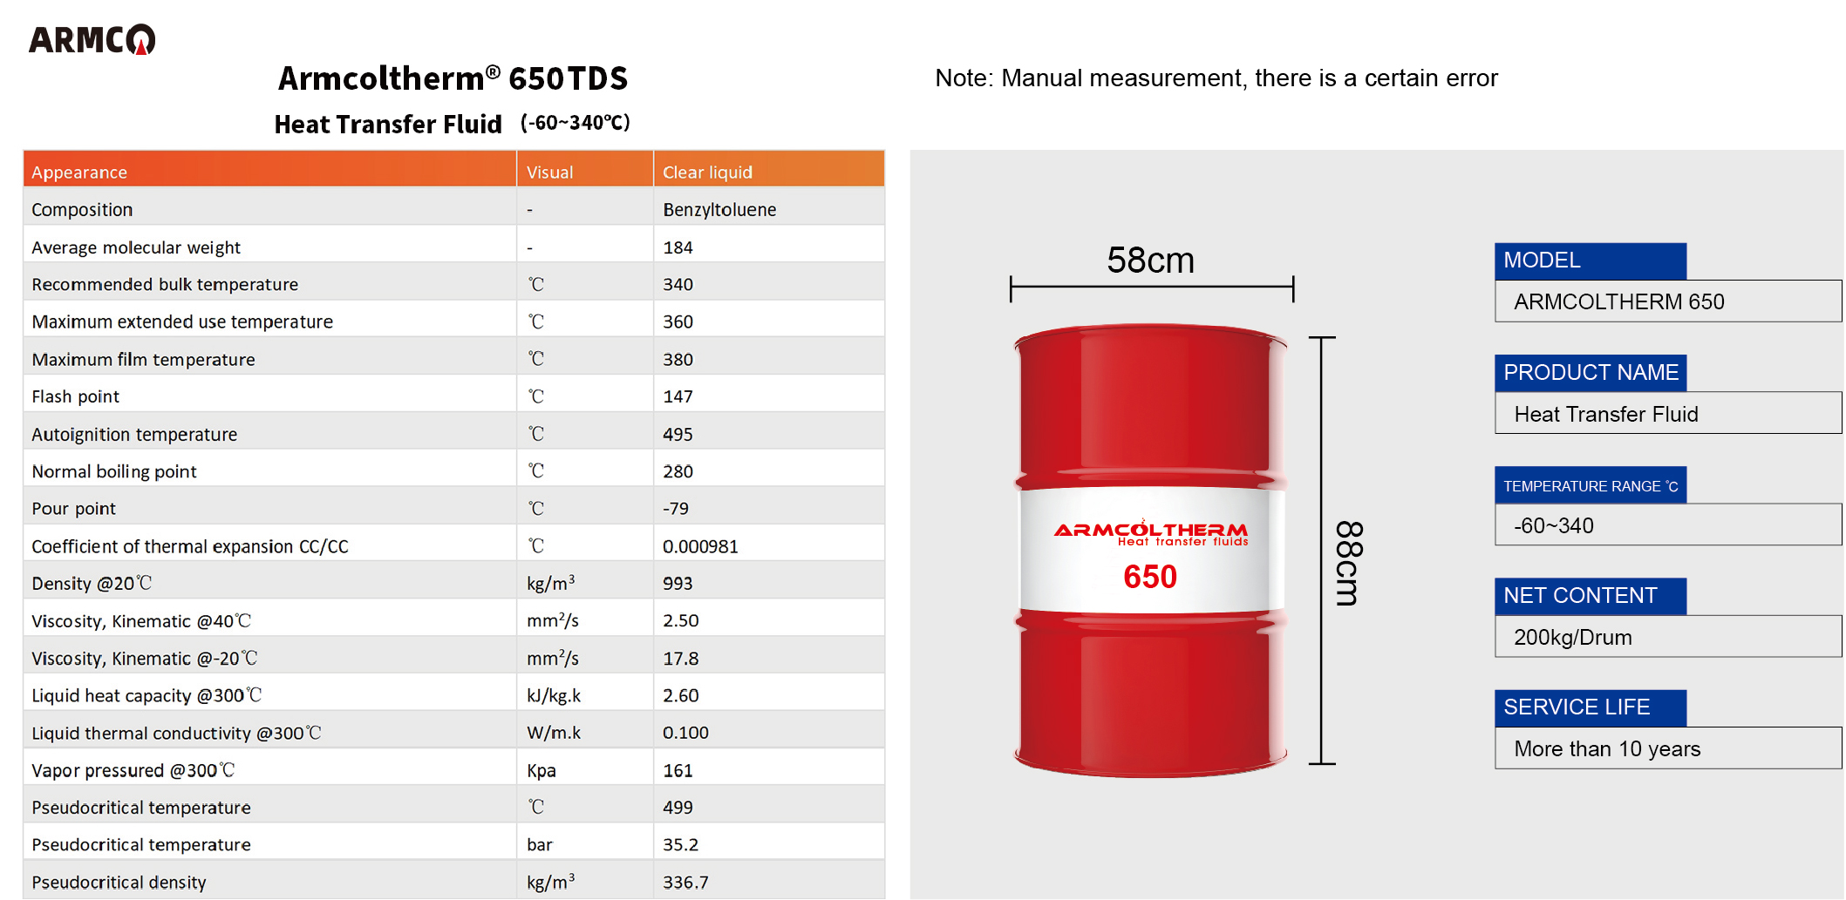Image resolution: width=1846 pixels, height=900 pixels.
Task: Click 'Normal boiling point' label
Action: (x=114, y=471)
